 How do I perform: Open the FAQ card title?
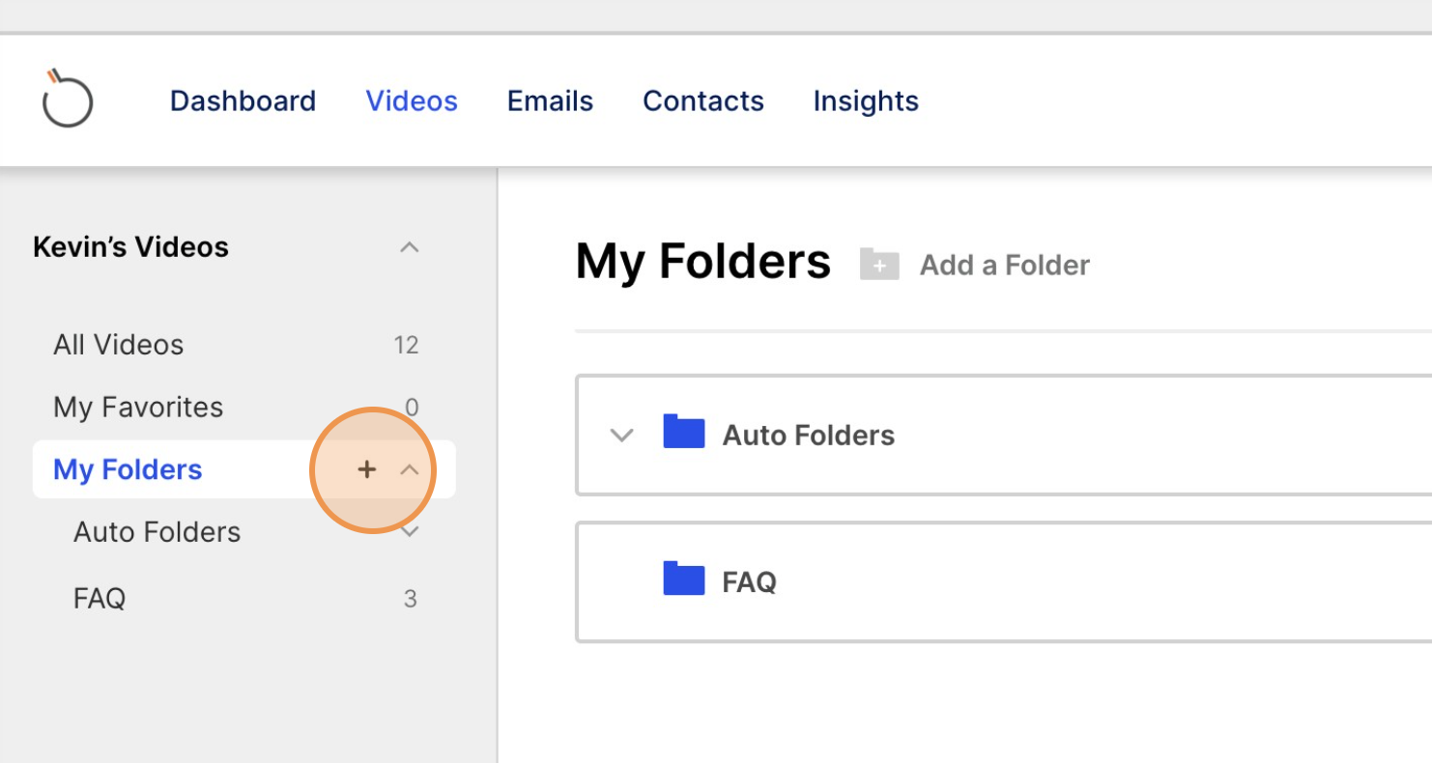[x=750, y=582]
